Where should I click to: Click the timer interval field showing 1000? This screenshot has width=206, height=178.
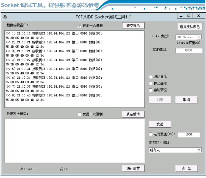click(189, 134)
